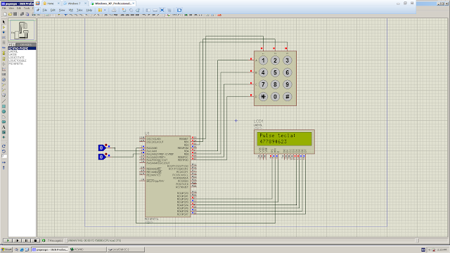Push keypad hash key
This screenshot has width=450, height=253.
[288, 97]
